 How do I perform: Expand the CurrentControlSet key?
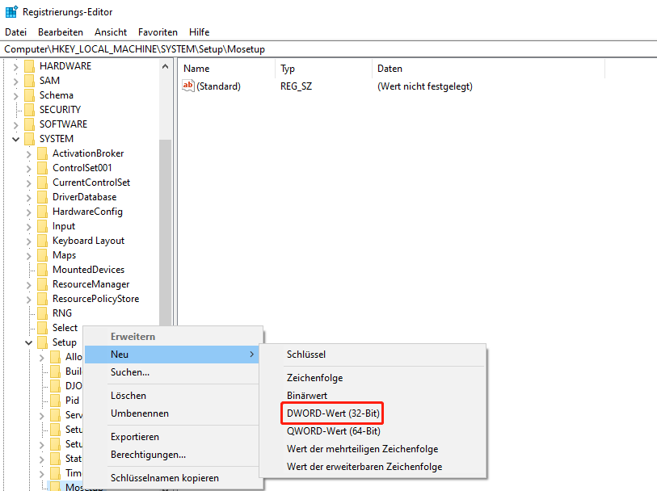coord(29,183)
